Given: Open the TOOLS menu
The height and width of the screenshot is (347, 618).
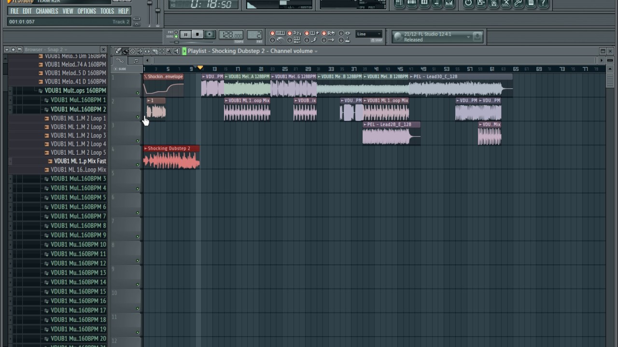Looking at the screenshot, I should click(x=107, y=11).
